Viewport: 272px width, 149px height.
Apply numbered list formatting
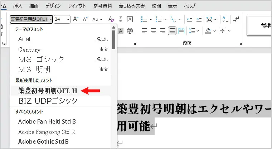click(159, 19)
